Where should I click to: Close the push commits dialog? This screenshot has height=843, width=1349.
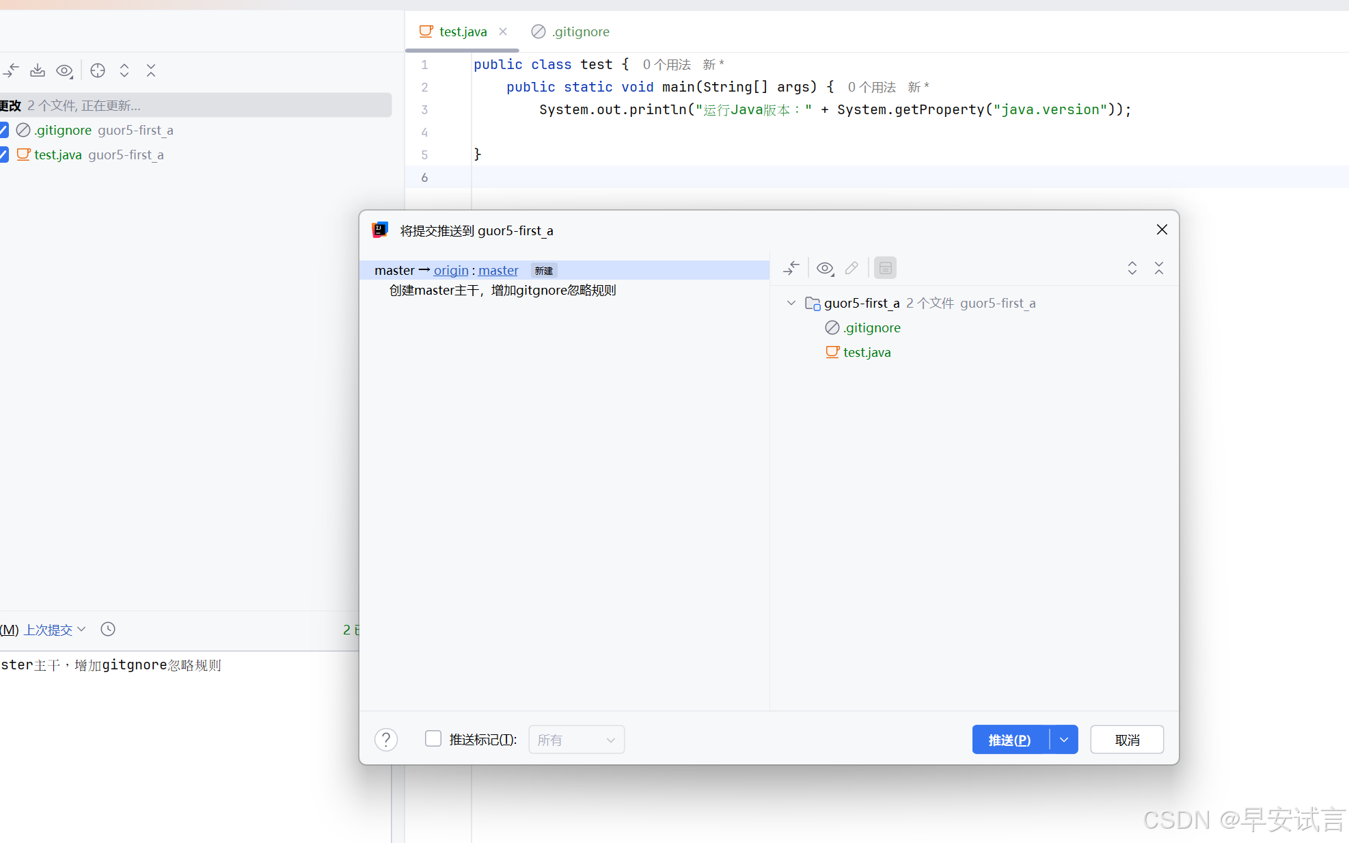pos(1162,230)
